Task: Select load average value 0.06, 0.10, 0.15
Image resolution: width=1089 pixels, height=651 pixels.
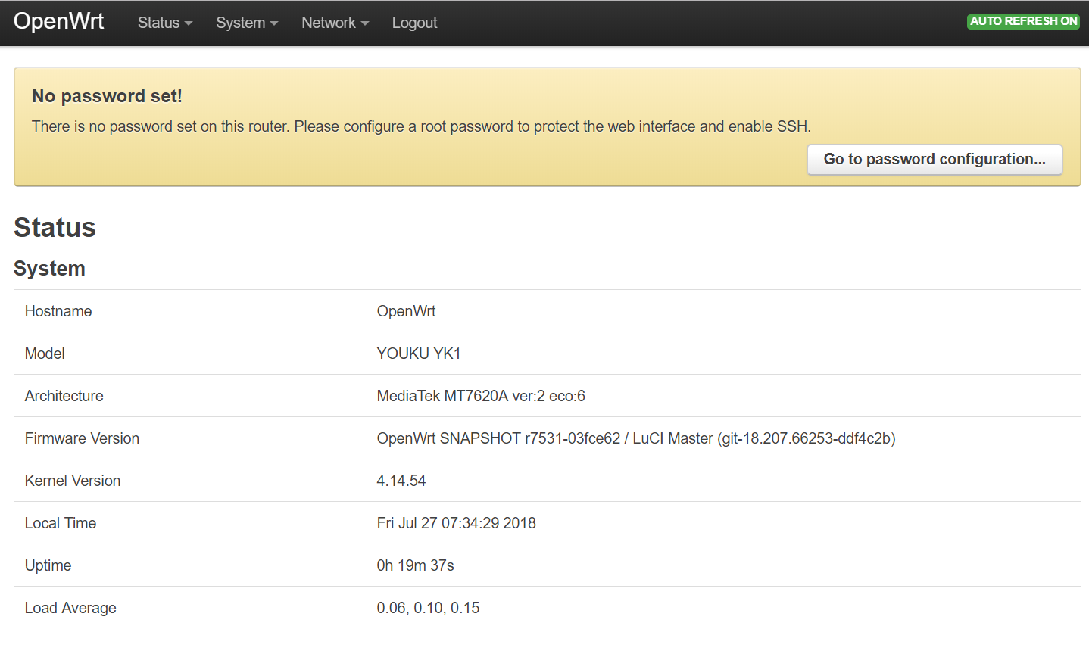Action: pos(429,608)
